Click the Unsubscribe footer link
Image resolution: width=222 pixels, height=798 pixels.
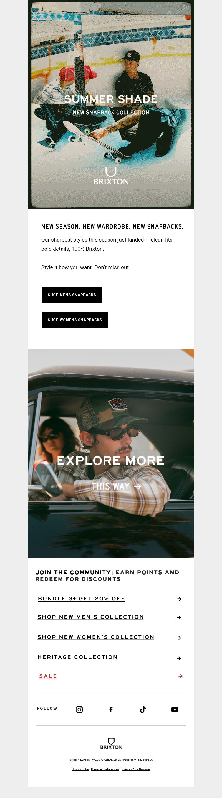[x=80, y=769]
